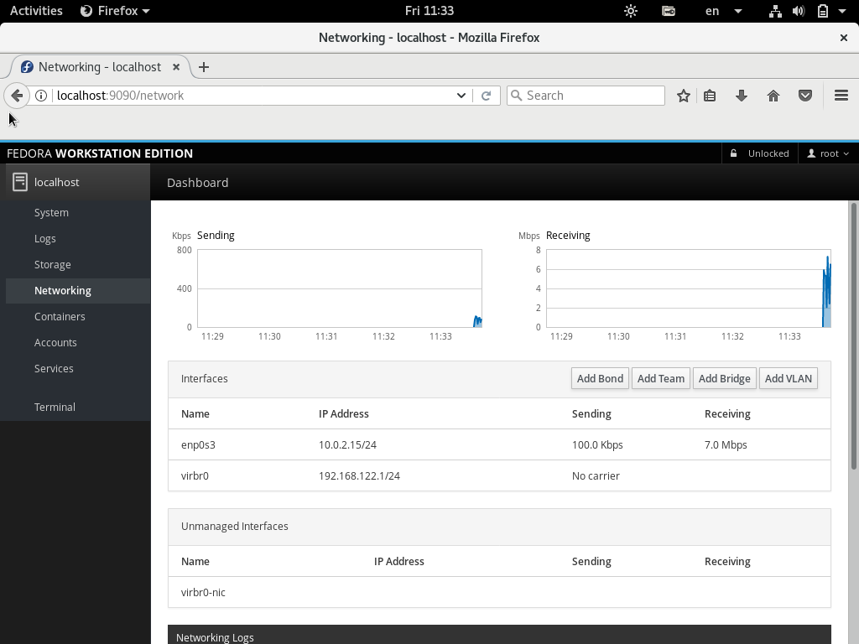
Task: Click the No carrier status text
Action: pos(596,476)
